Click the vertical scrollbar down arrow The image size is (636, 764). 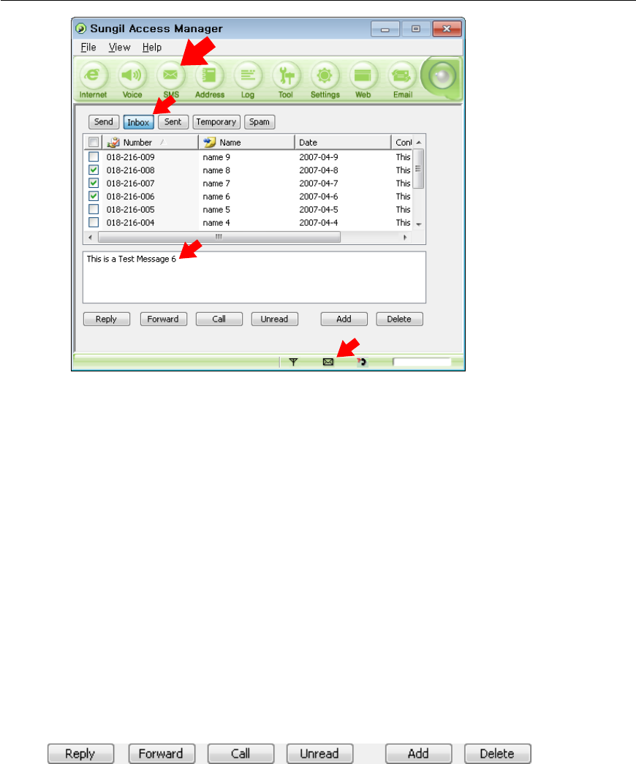pyautogui.click(x=419, y=224)
